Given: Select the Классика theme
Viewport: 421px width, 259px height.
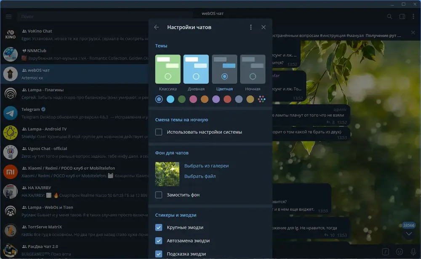Looking at the screenshot, I should pyautogui.click(x=168, y=69).
